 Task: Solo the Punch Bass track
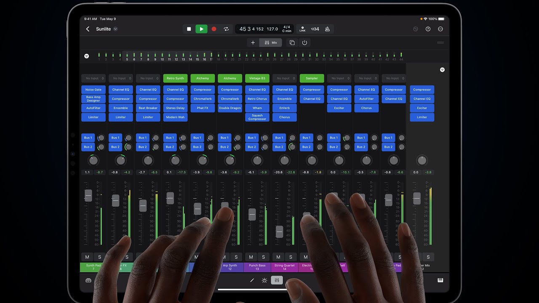264,257
